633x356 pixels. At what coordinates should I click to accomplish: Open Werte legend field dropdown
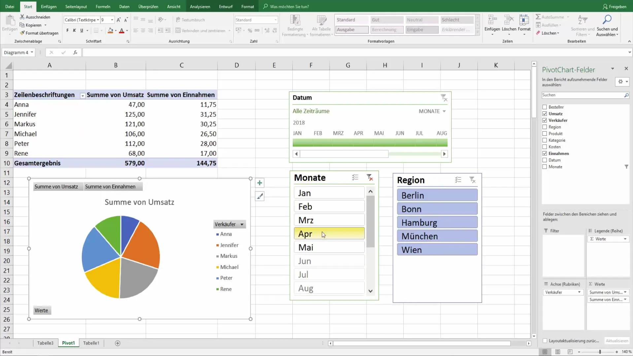coord(625,239)
